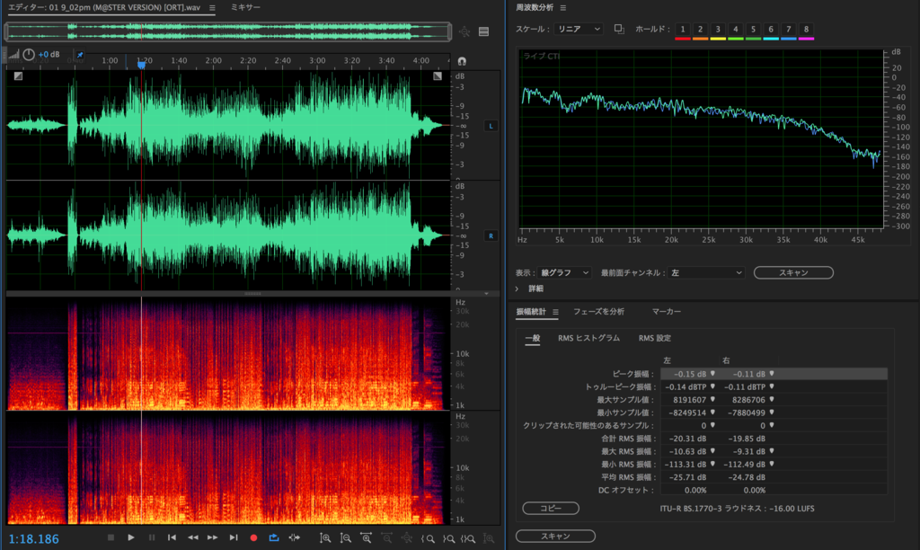Move playhead to previous marker

tap(172, 537)
